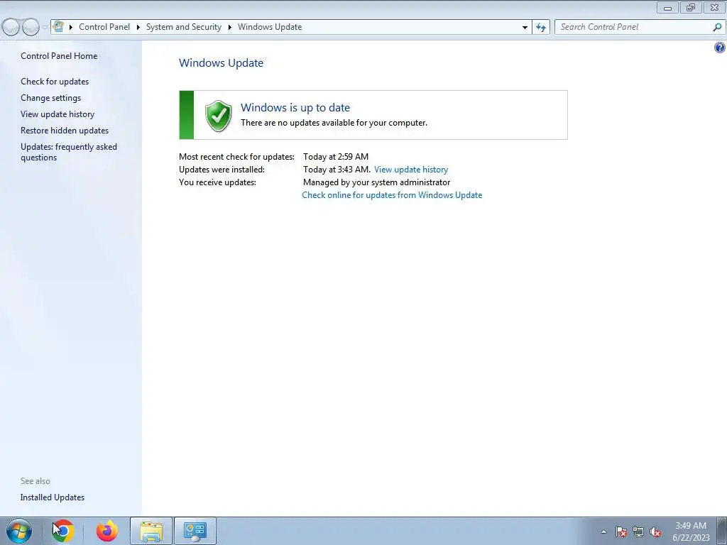The height and width of the screenshot is (545, 727).
Task: Open the Windows Start menu orb
Action: tap(19, 531)
